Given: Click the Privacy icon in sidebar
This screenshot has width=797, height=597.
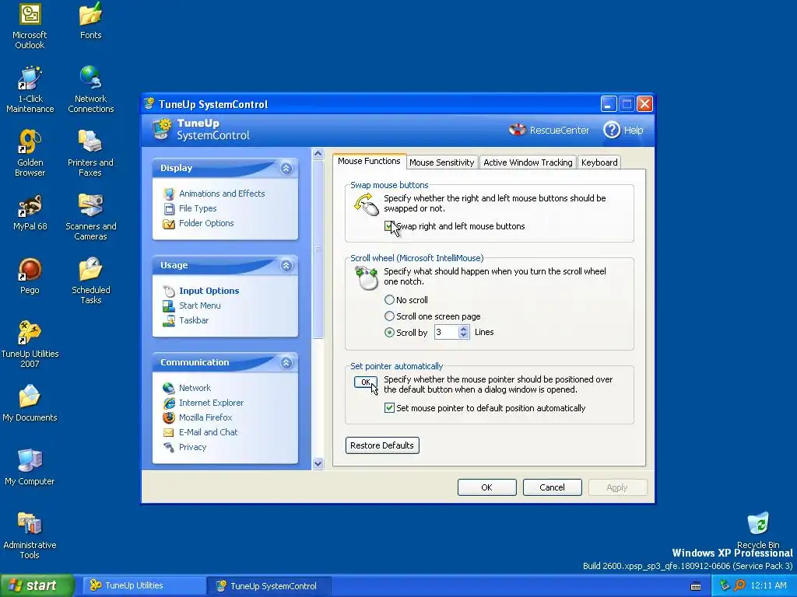Looking at the screenshot, I should (x=169, y=447).
